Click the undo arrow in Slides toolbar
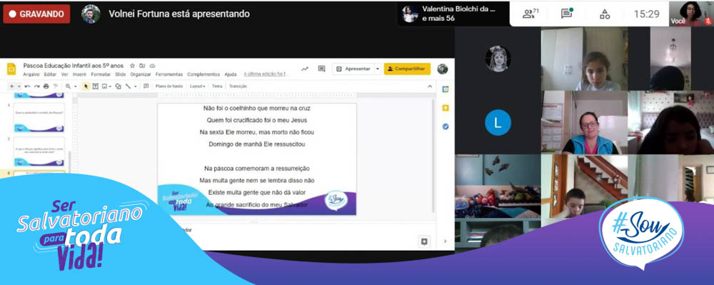 tap(27, 86)
